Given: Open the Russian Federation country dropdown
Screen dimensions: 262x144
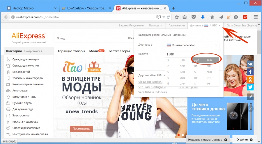Looking at the screenshot, I should pos(192,45).
